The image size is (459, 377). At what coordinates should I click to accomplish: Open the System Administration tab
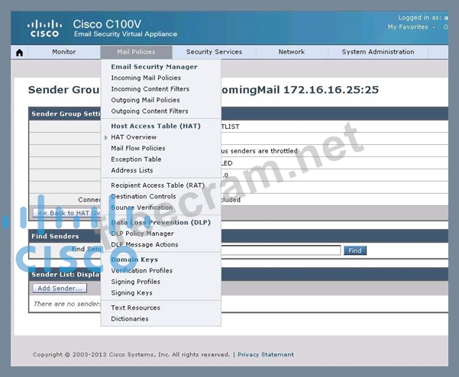point(378,53)
